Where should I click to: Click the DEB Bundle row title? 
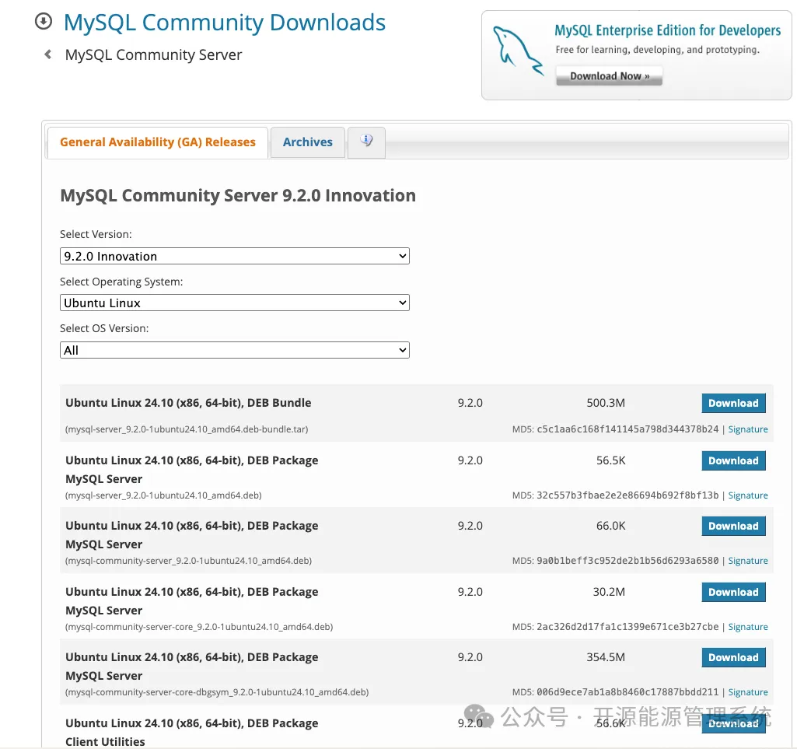pyautogui.click(x=188, y=403)
